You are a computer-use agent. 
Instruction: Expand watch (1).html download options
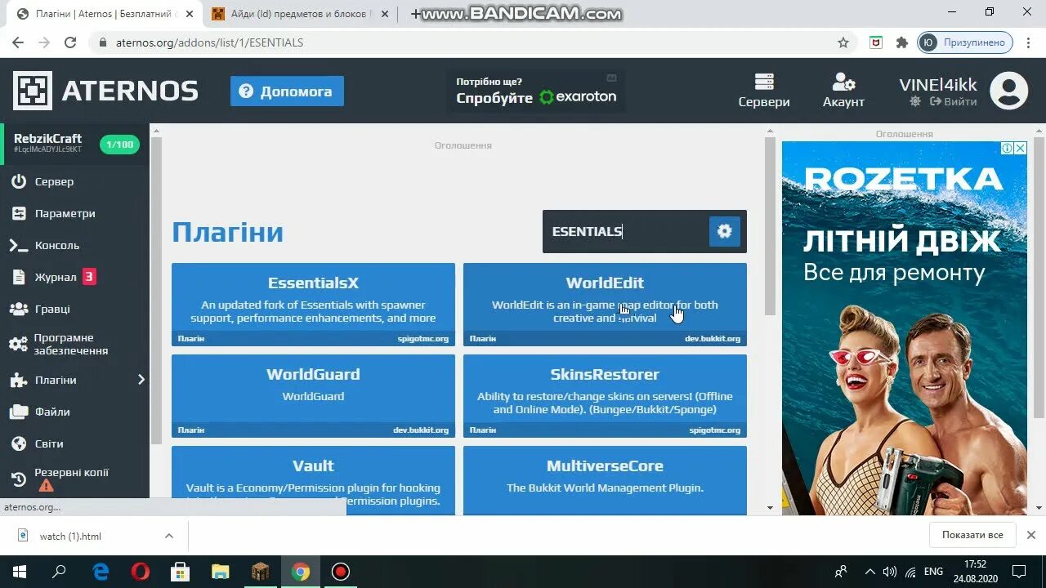[169, 536]
